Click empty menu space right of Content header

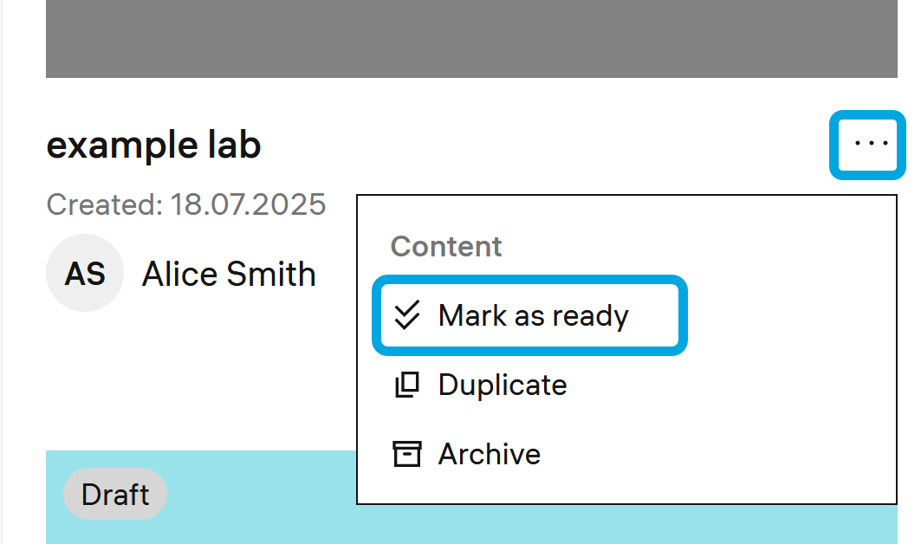[x=693, y=247]
